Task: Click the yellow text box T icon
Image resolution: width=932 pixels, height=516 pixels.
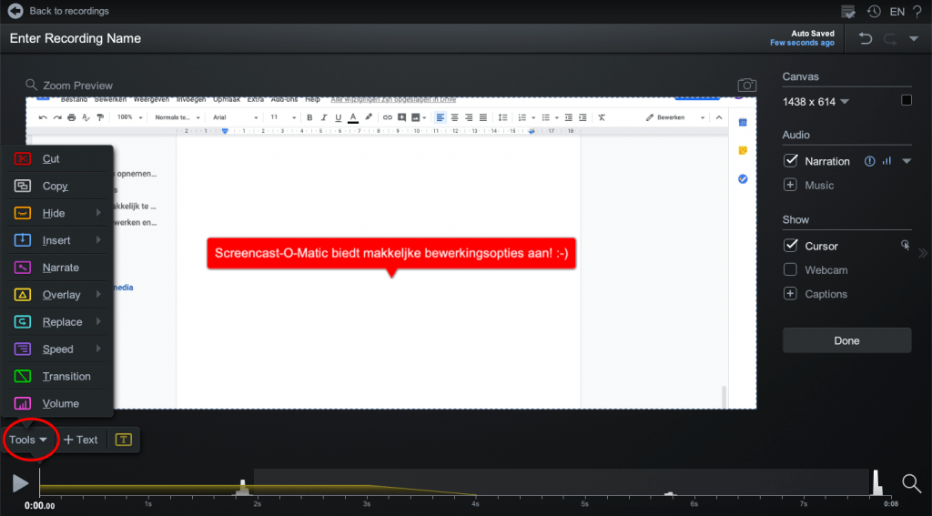Action: click(123, 440)
